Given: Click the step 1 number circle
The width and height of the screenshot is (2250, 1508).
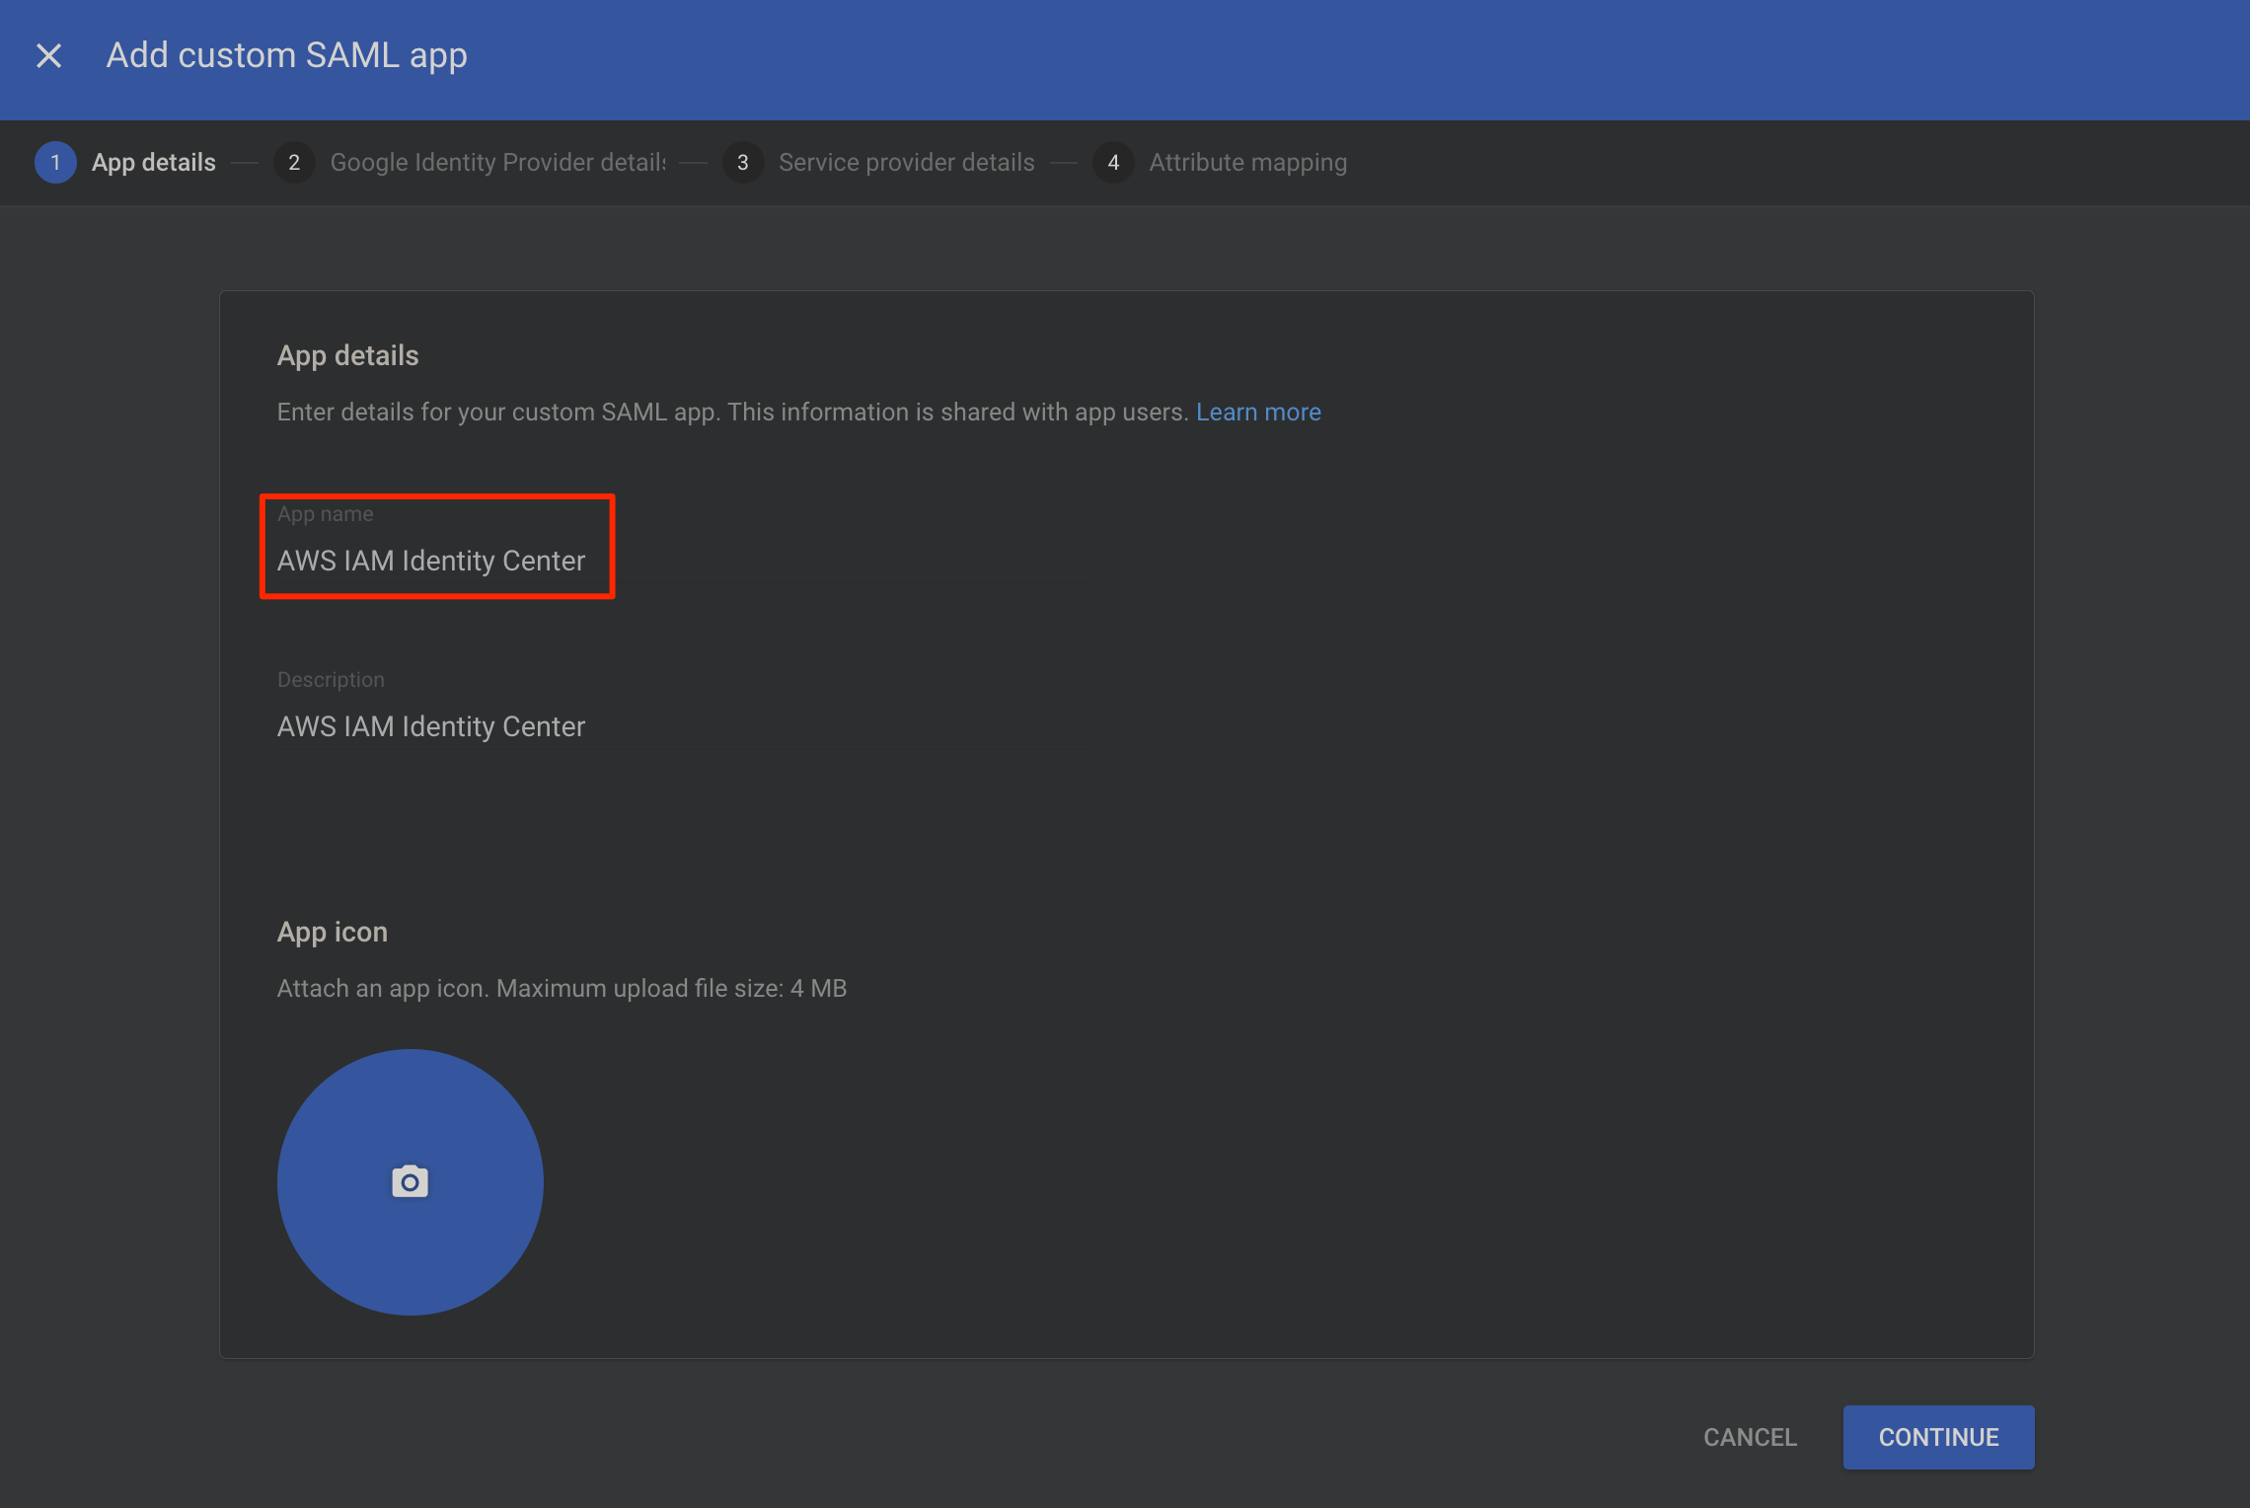Looking at the screenshot, I should click(55, 162).
